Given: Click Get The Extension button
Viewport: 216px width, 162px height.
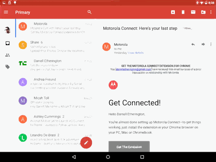Looking at the screenshot, I should (x=129, y=147).
